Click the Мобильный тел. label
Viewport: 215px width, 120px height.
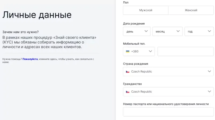point(134,44)
